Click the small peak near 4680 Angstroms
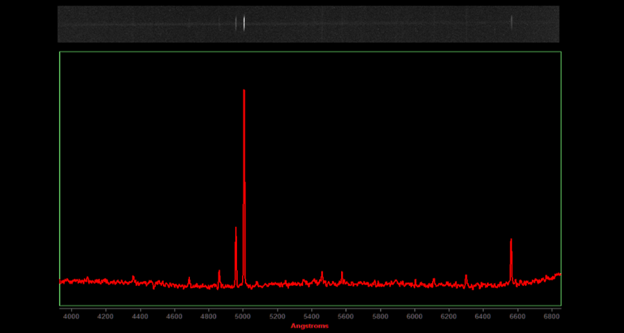Image resolution: width=624 pixels, height=333 pixels. coord(189,280)
